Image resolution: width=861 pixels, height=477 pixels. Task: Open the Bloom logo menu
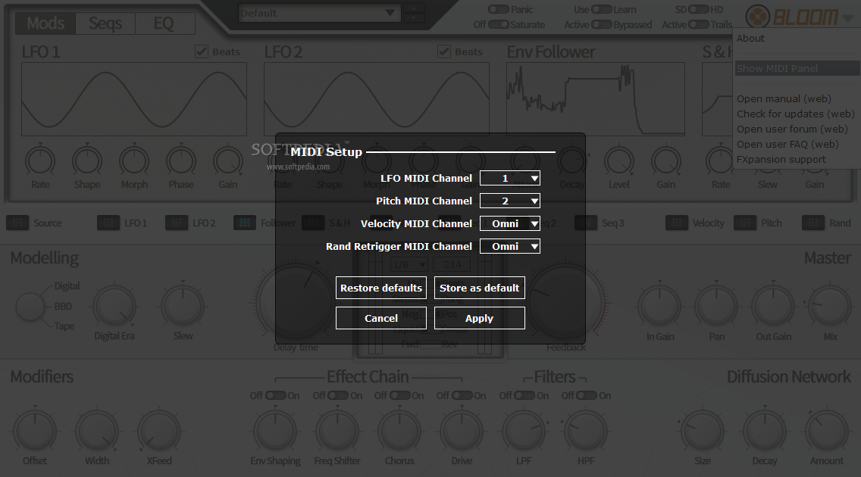792,17
